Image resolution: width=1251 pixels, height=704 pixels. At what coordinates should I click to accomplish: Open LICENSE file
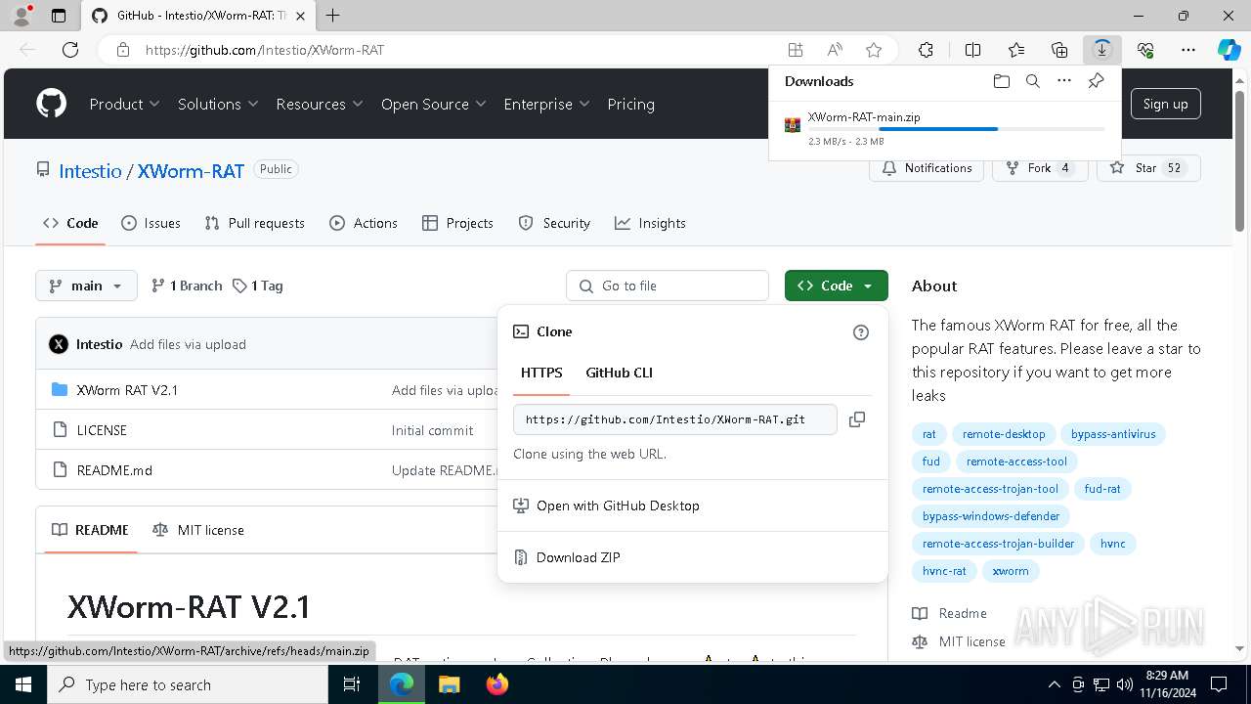[x=102, y=430]
